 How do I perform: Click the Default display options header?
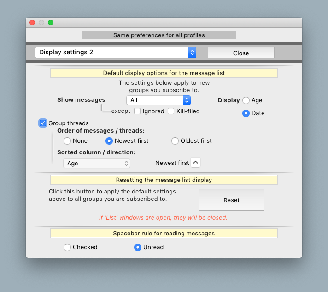[x=164, y=73]
